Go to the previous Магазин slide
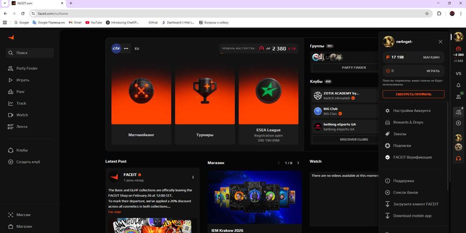466x233 pixels. coord(279,163)
